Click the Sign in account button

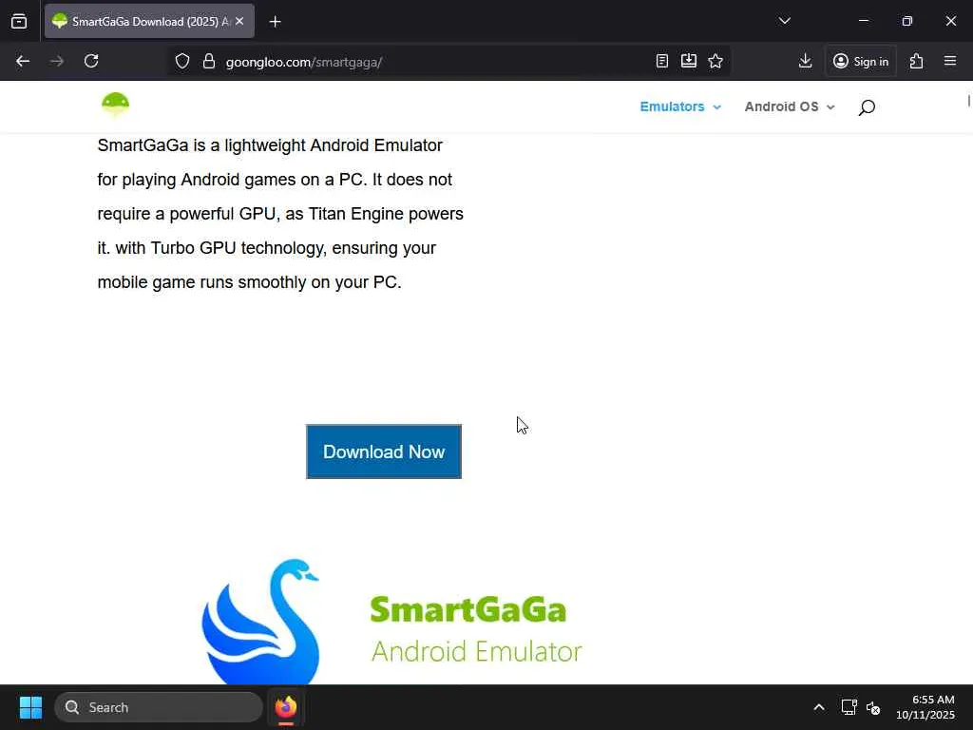pyautogui.click(x=861, y=61)
